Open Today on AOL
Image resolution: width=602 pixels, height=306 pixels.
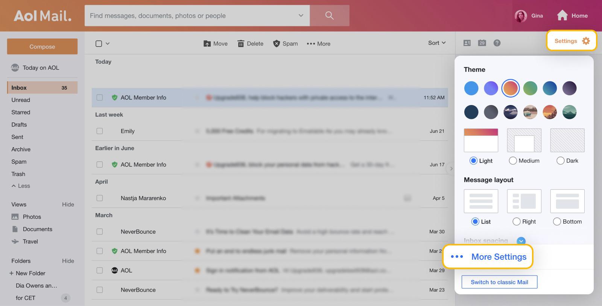coord(41,68)
